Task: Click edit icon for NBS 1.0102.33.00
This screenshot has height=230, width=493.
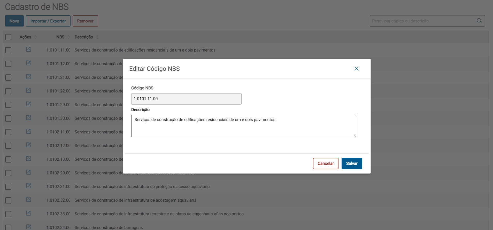Action: tap(28, 213)
